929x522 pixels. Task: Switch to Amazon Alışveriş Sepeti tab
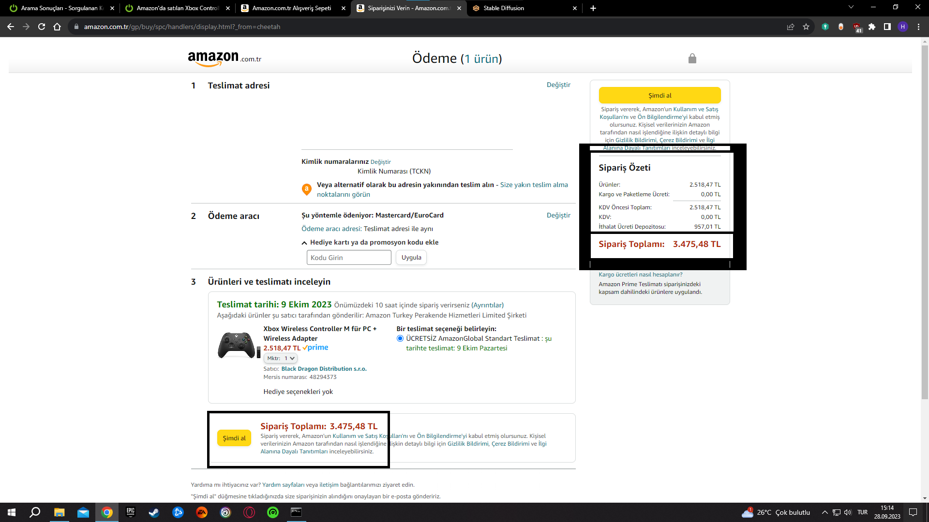[x=291, y=8]
